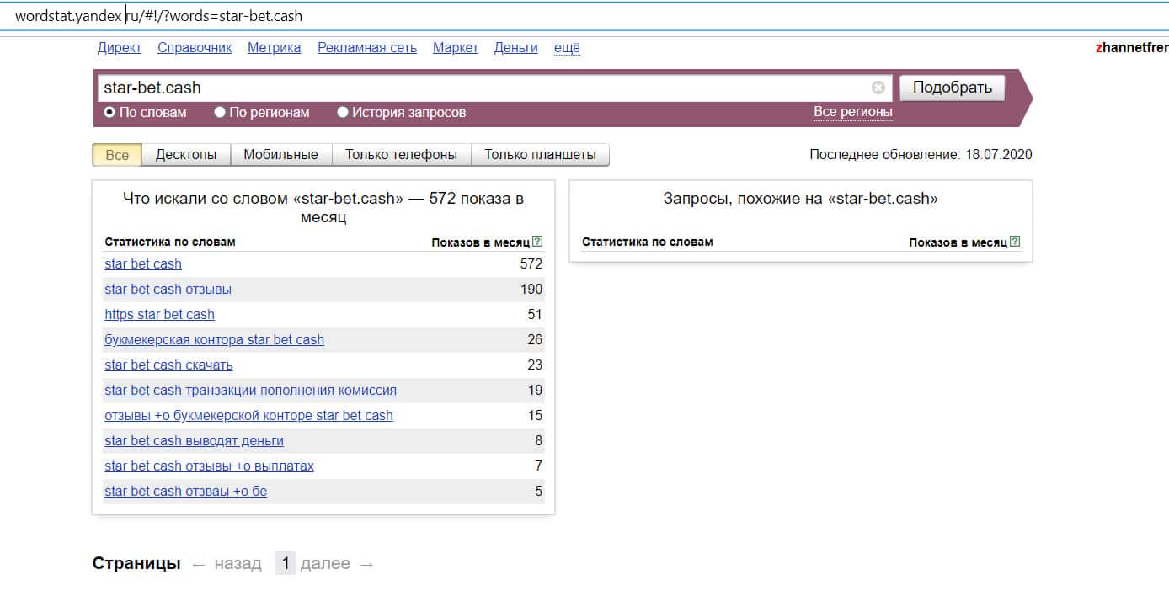Select the 'По регионам' radio button
The width and height of the screenshot is (1169, 596).
click(220, 112)
